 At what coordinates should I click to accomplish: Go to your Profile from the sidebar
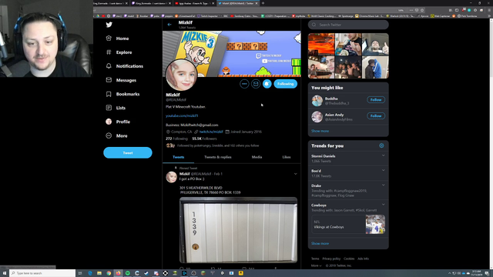point(118,122)
